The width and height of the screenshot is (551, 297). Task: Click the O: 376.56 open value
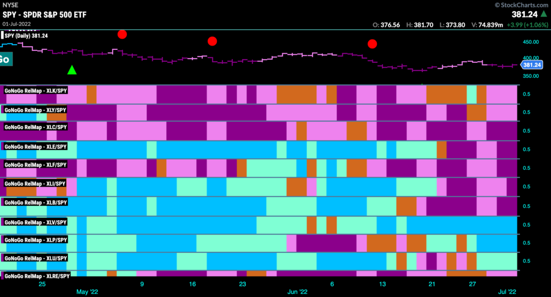(x=386, y=25)
